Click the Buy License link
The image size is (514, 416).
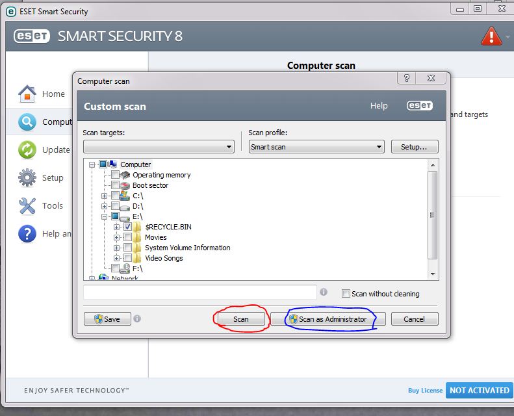pos(425,391)
